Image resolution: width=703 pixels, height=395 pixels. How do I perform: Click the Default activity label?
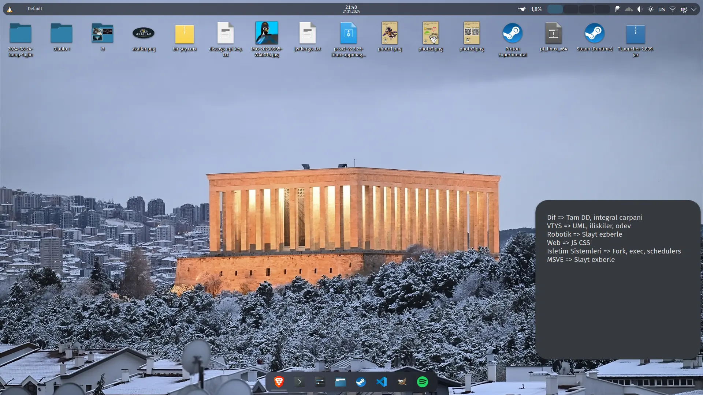tap(35, 9)
